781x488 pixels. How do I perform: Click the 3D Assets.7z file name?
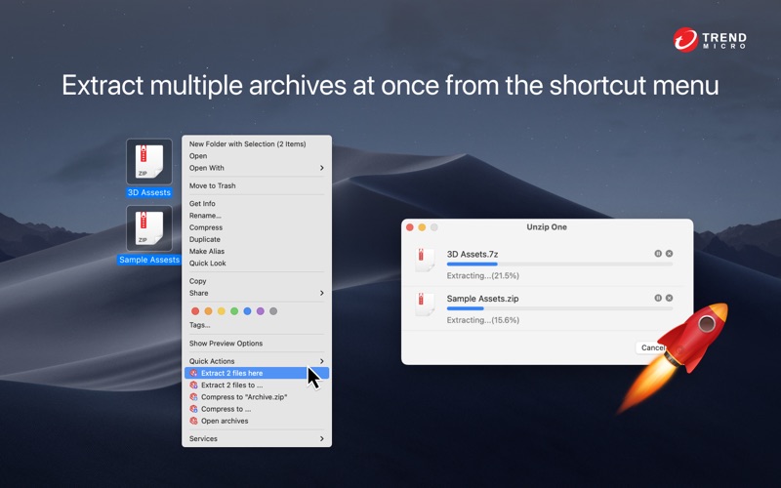click(x=473, y=254)
